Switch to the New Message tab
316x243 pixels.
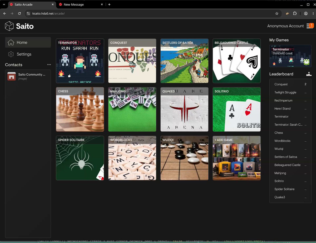coord(81,4)
